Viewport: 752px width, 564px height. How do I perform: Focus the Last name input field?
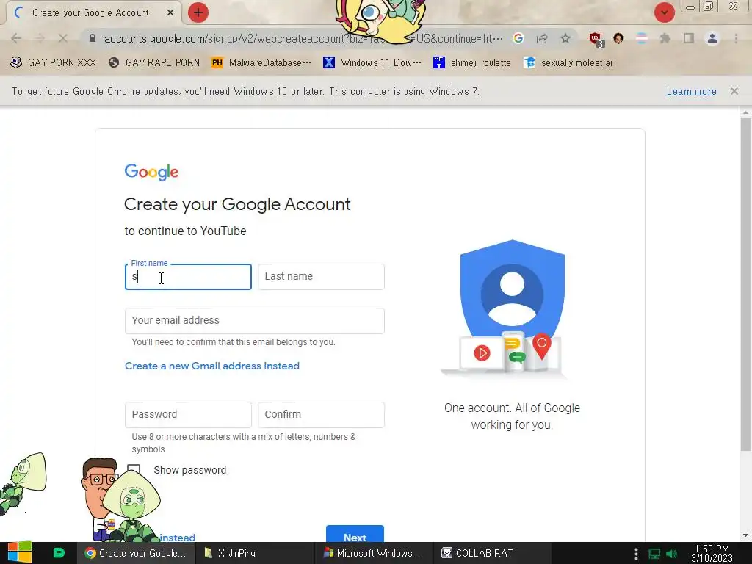[x=322, y=277]
